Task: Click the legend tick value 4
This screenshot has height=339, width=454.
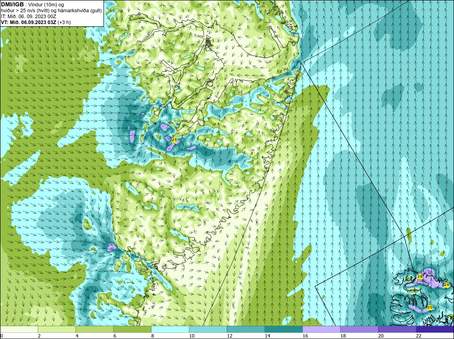Action: pos(77,335)
